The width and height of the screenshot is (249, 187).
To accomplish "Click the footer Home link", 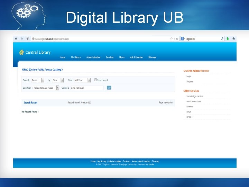I will (93, 161).
